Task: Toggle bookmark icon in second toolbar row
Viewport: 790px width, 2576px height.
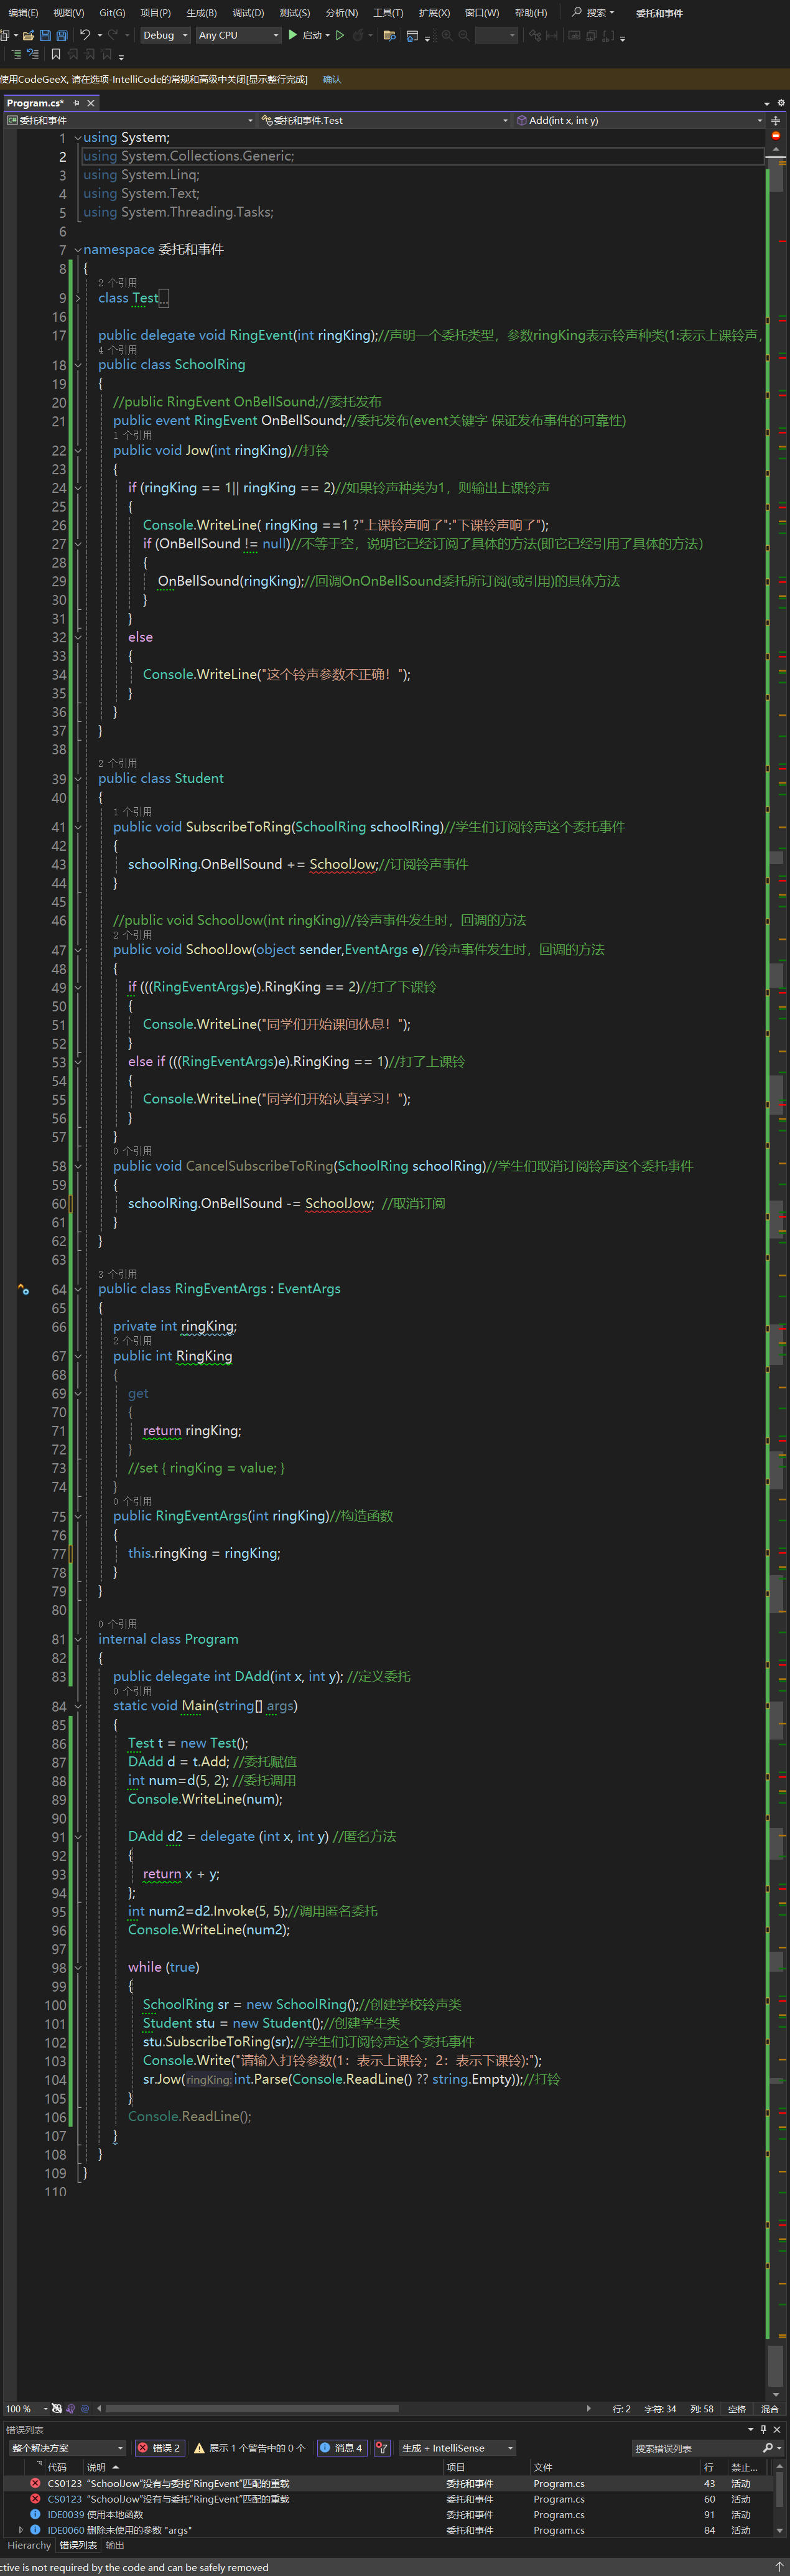Action: point(56,54)
